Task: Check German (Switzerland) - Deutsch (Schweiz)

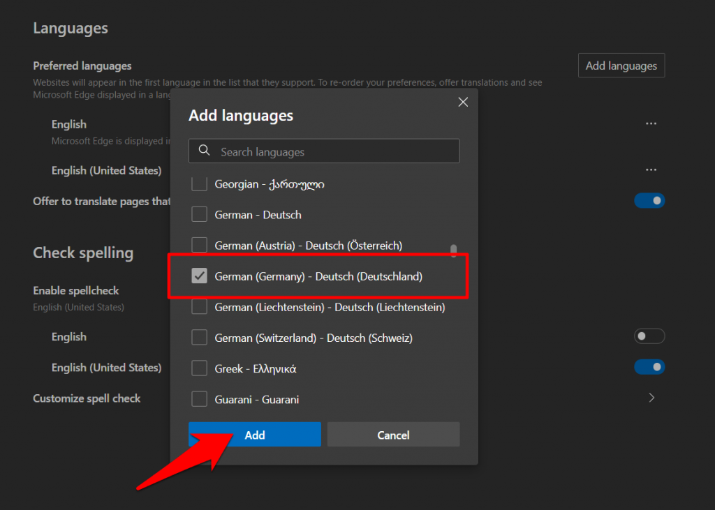Action: click(x=199, y=338)
